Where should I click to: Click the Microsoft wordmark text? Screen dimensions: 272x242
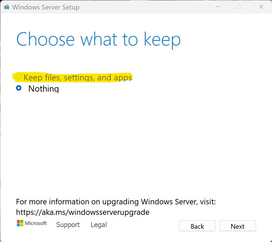click(x=36, y=223)
